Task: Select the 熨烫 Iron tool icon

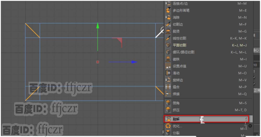Action: click(x=168, y=31)
